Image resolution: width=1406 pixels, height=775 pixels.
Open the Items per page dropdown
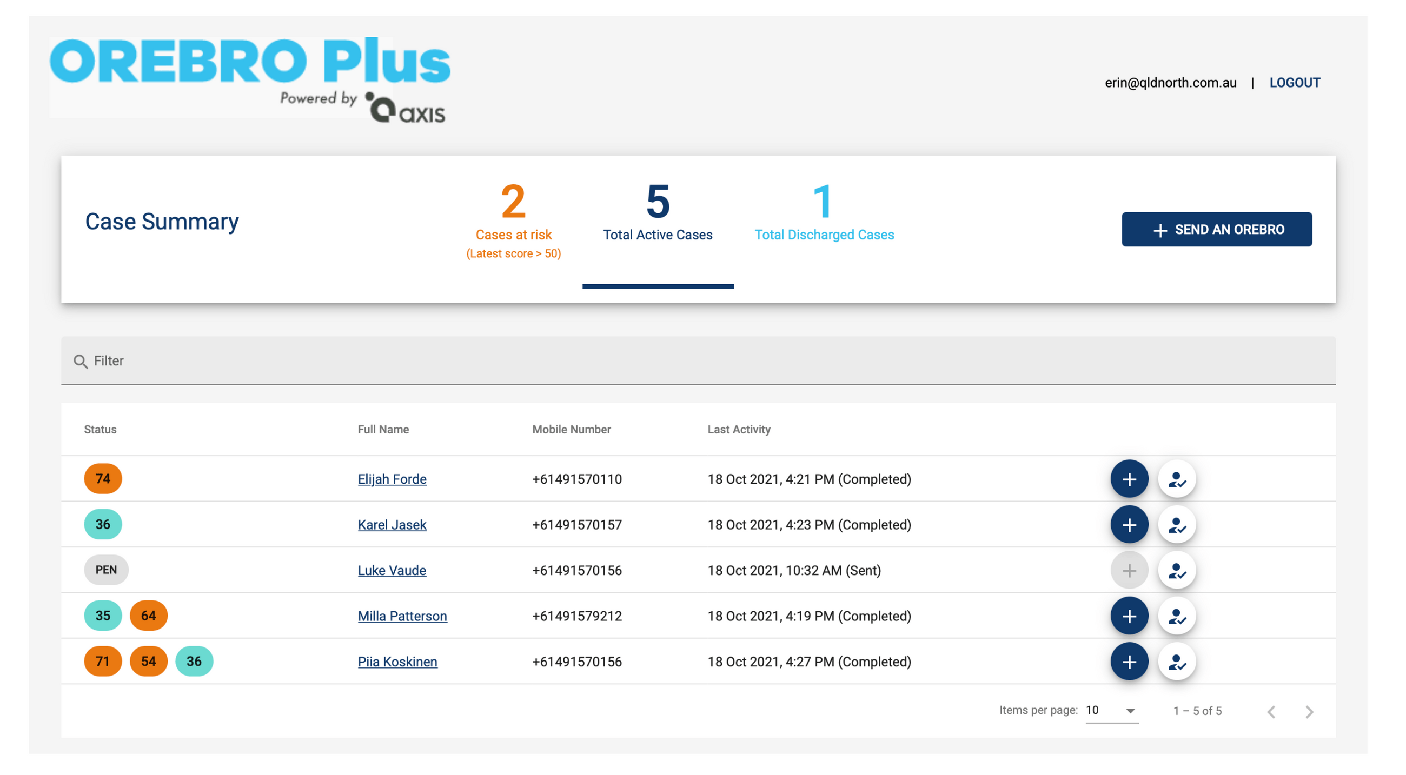[1111, 710]
